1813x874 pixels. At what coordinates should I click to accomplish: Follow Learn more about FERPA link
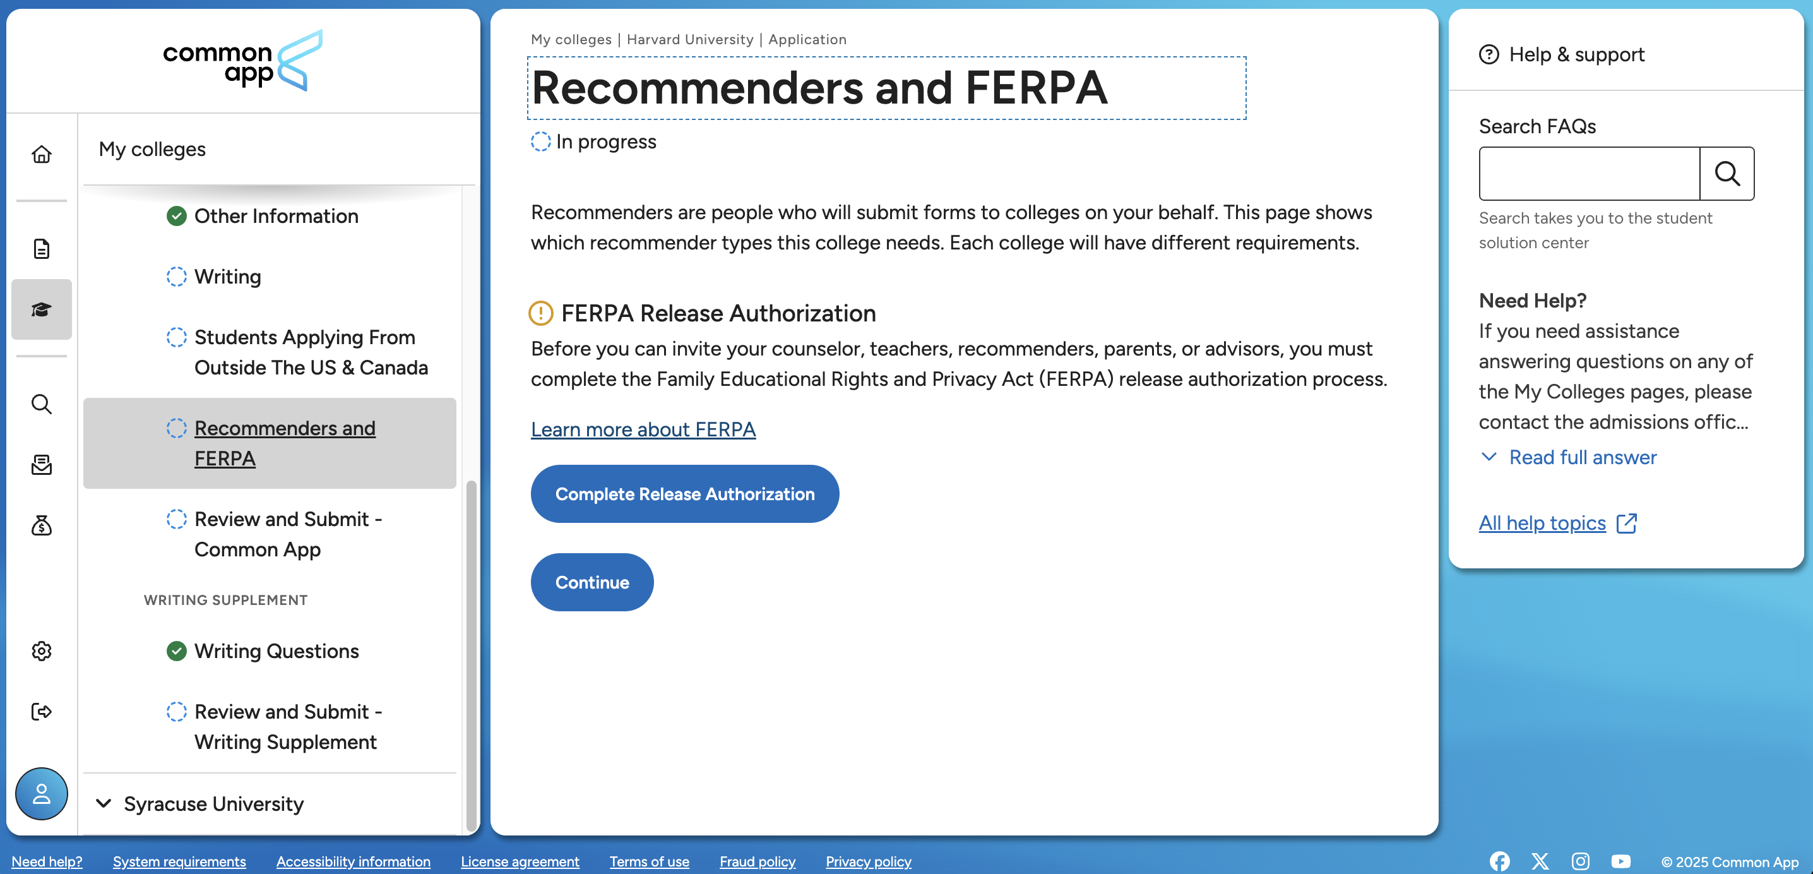(x=643, y=429)
